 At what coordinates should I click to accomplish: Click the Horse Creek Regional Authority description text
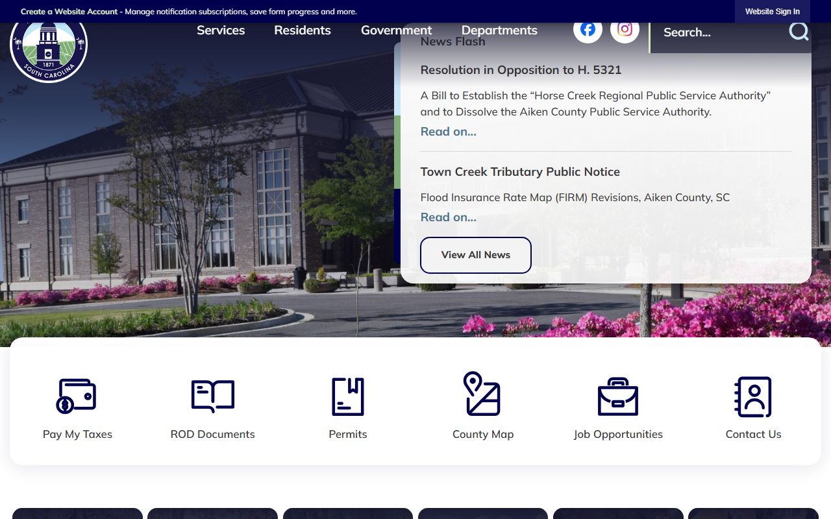pos(595,104)
